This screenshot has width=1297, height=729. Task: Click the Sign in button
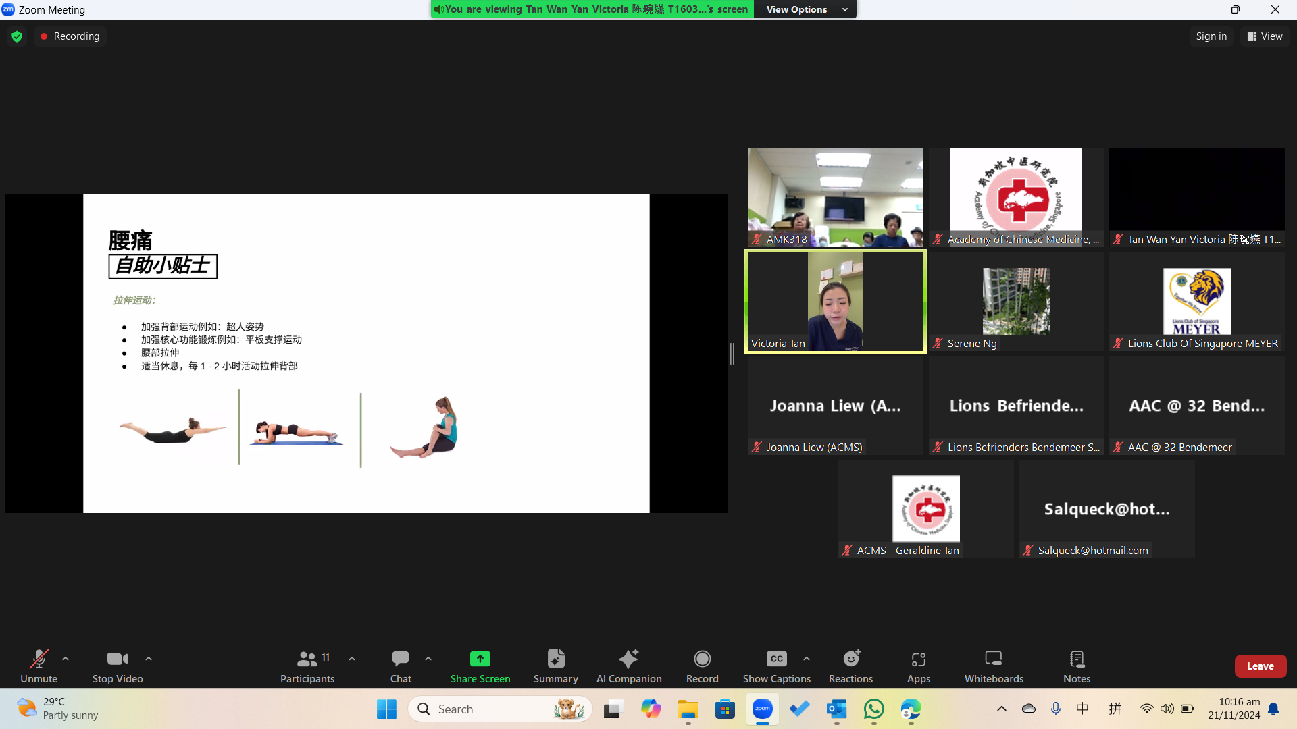coord(1211,36)
